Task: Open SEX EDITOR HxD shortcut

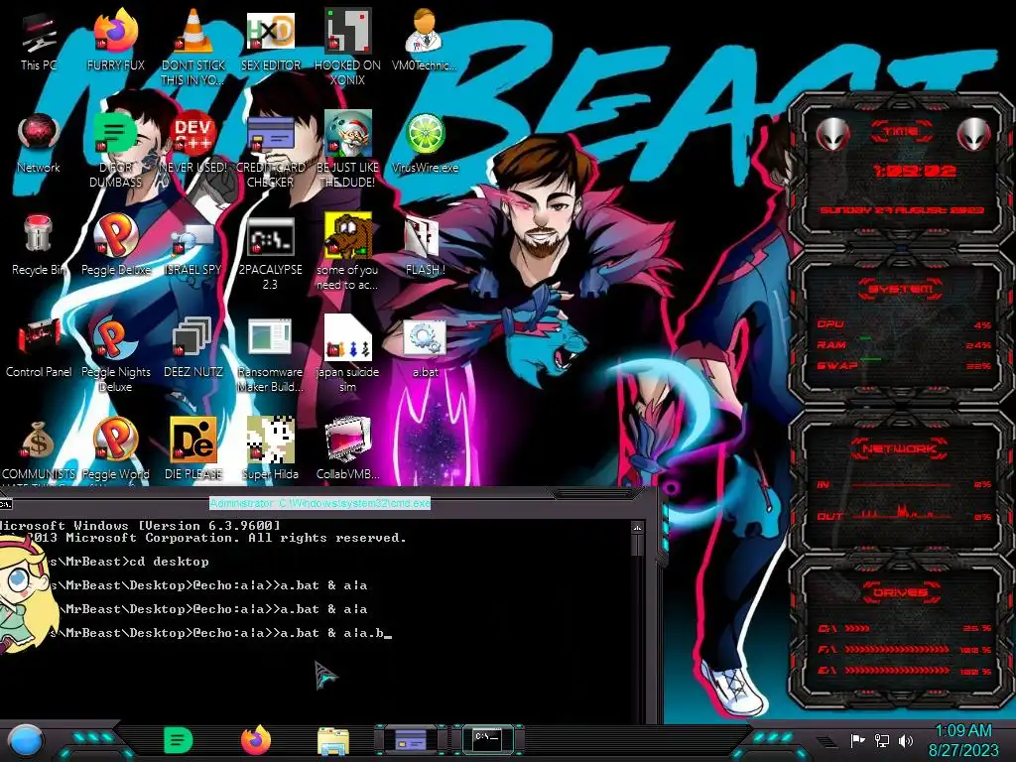Action: (x=271, y=42)
